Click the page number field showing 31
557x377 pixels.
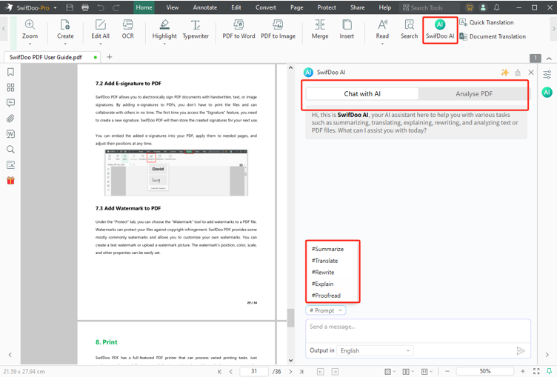(254, 371)
